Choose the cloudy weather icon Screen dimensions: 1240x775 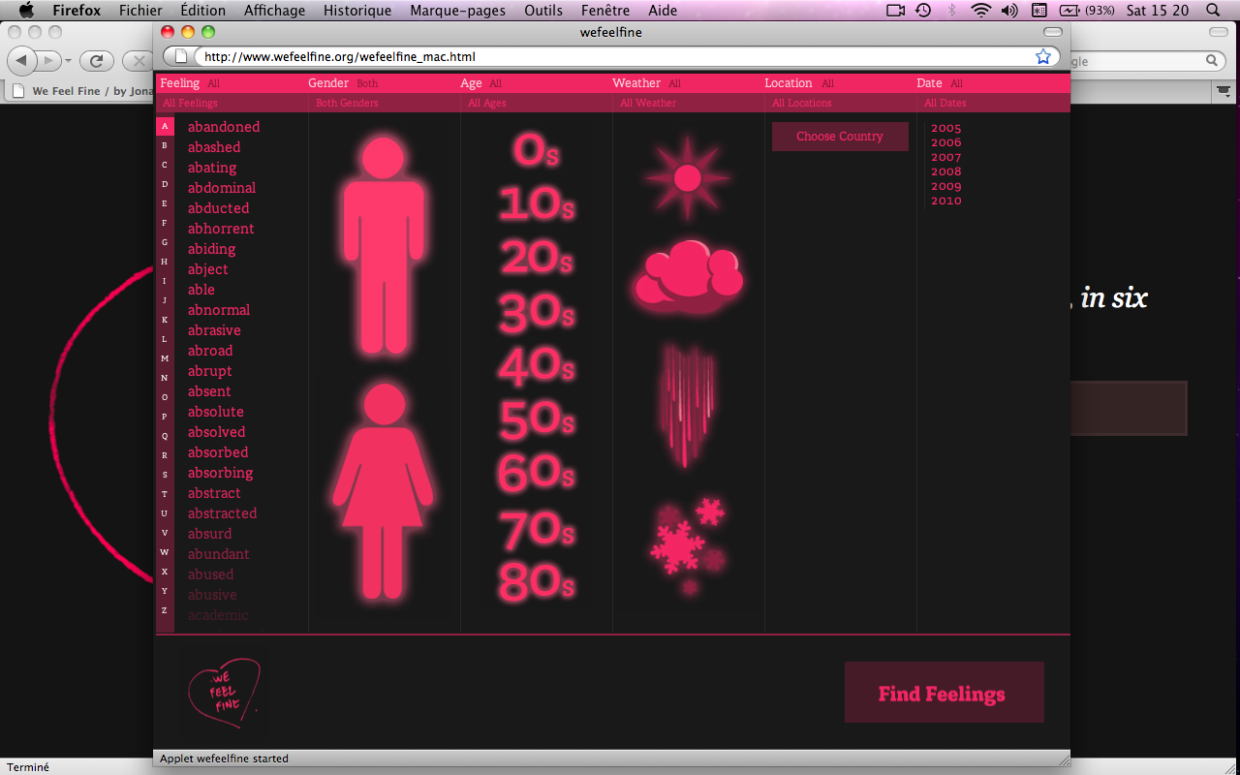tap(688, 277)
